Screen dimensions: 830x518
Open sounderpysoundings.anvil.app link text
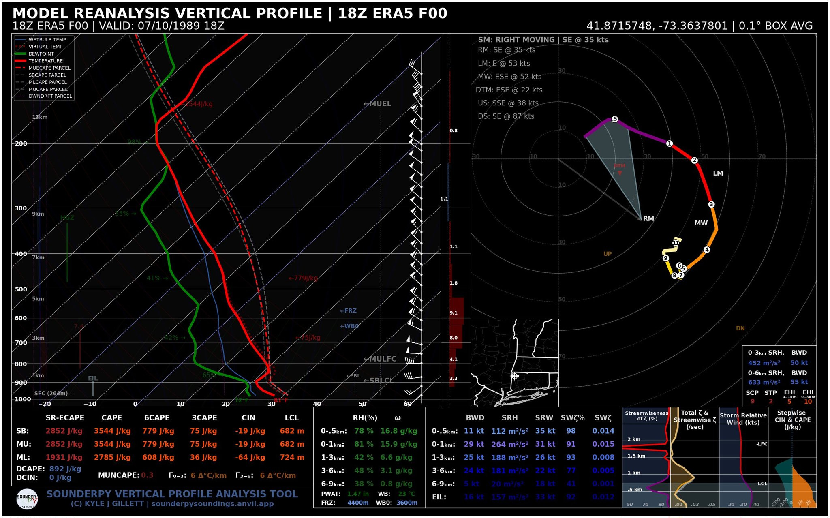click(212, 504)
